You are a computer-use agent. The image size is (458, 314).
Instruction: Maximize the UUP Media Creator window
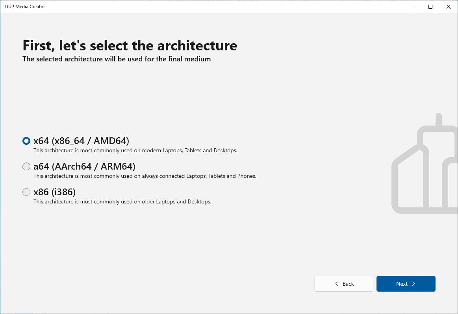click(430, 7)
